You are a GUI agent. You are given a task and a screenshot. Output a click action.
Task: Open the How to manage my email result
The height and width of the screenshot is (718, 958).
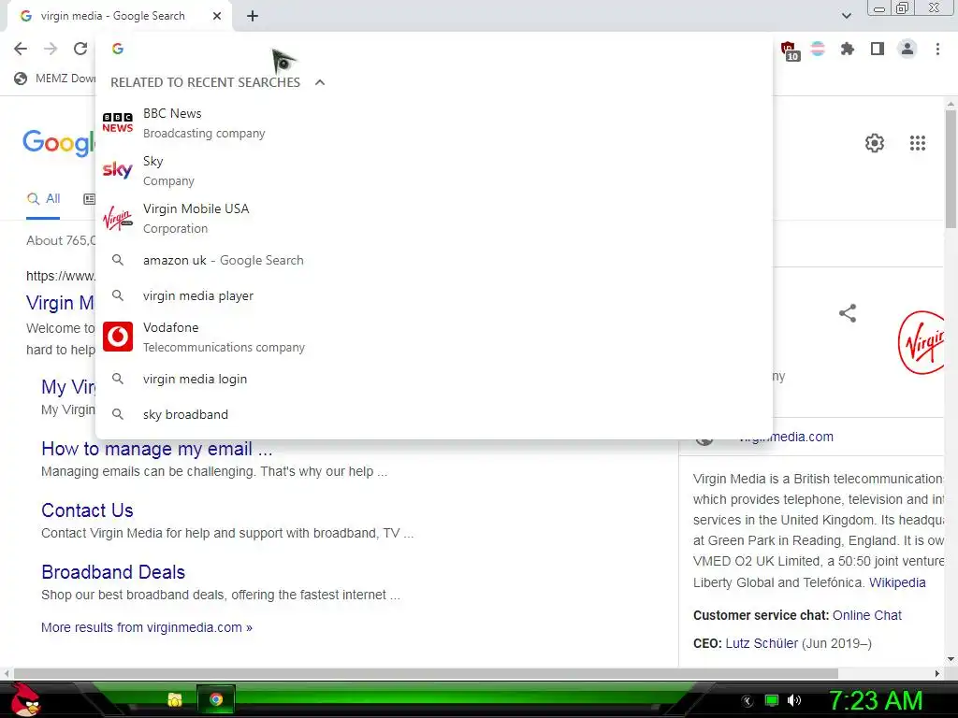point(157,449)
